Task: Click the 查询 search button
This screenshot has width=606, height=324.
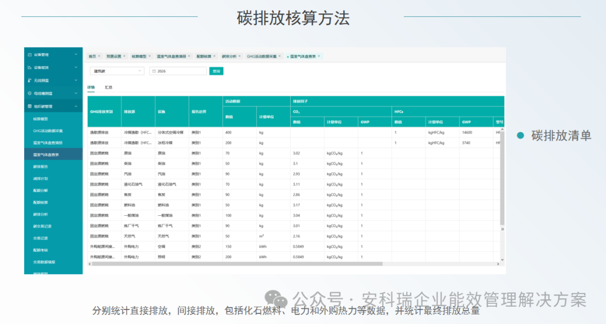Action: click(216, 71)
